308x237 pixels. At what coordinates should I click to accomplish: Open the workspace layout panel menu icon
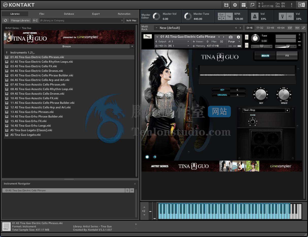click(x=244, y=5)
